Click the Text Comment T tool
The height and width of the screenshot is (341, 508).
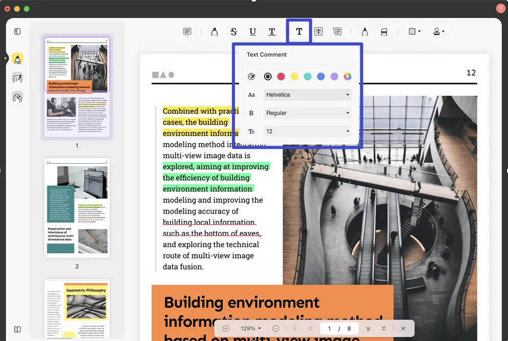coord(299,32)
